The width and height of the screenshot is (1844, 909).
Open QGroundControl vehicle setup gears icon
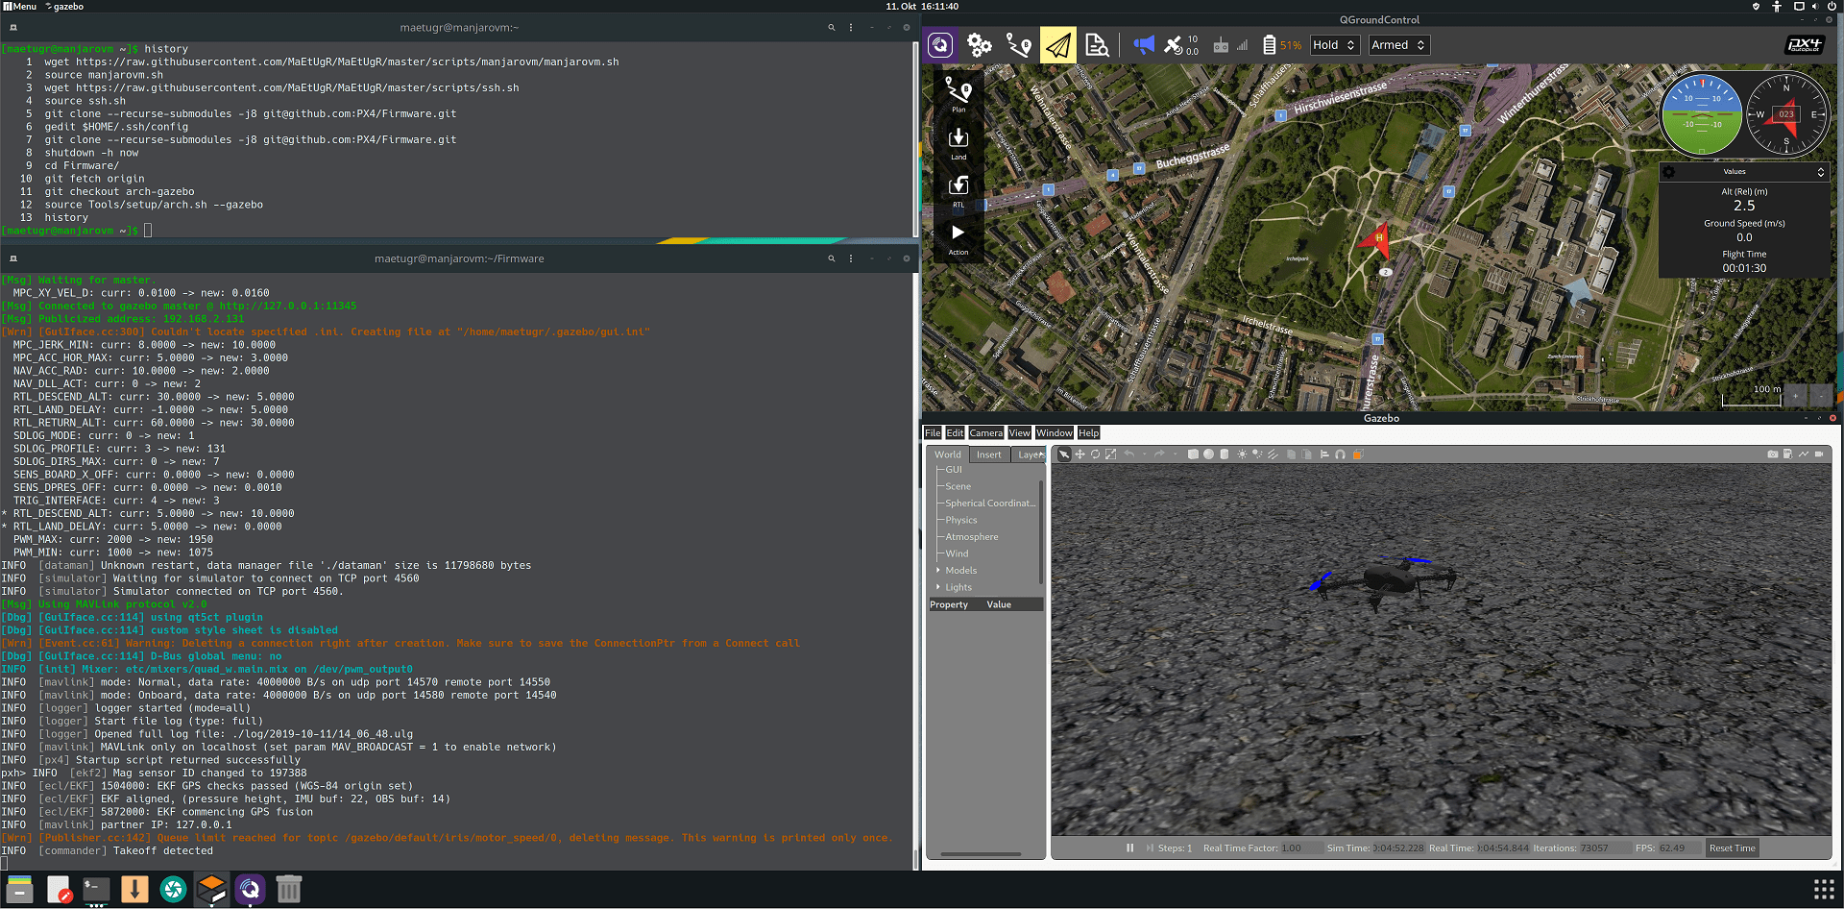pyautogui.click(x=979, y=45)
